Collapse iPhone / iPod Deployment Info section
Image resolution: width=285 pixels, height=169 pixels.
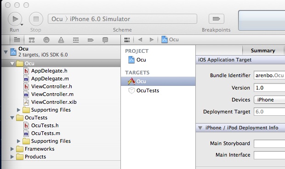(x=200, y=128)
